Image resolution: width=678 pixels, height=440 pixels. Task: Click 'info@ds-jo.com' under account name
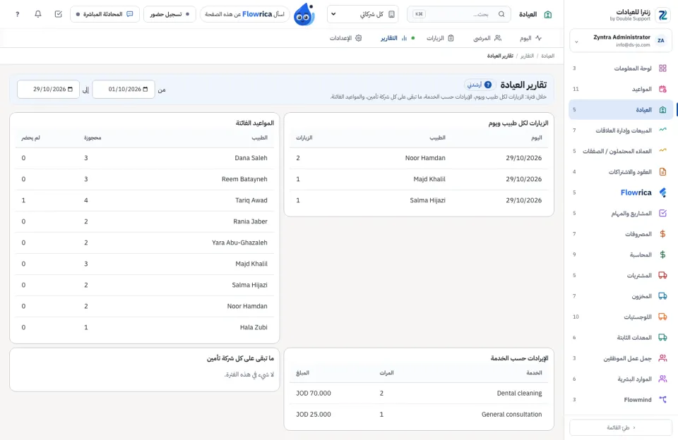tap(633, 45)
